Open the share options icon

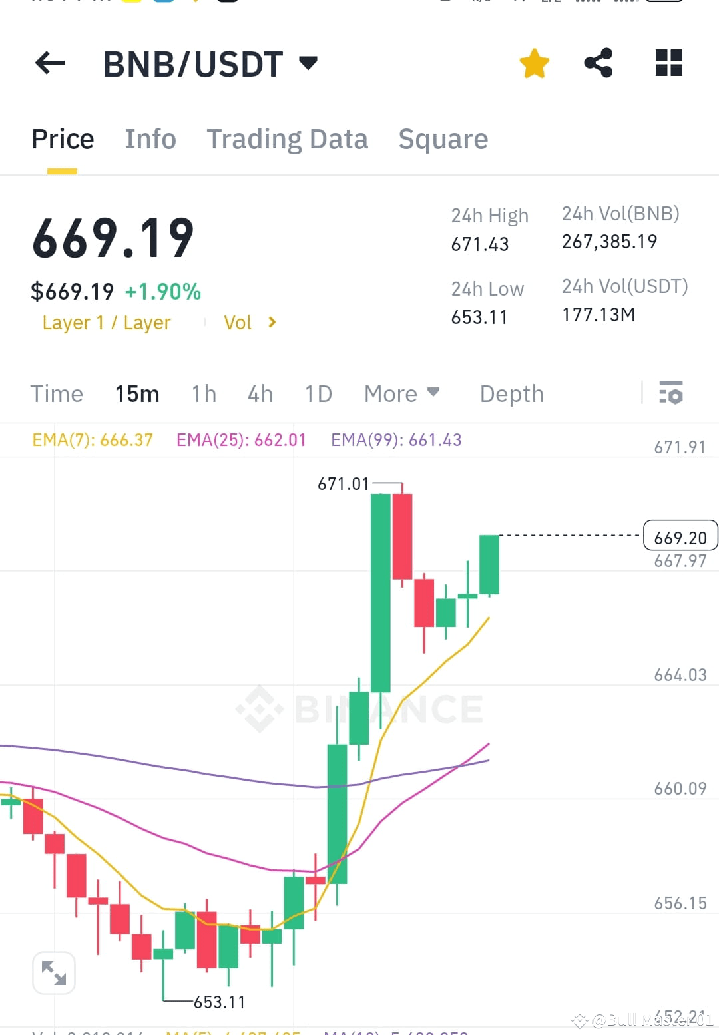point(599,63)
